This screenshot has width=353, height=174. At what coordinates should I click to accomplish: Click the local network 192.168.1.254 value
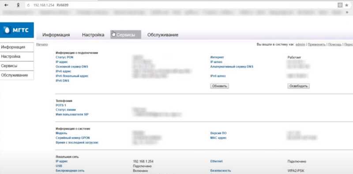(x=143, y=161)
